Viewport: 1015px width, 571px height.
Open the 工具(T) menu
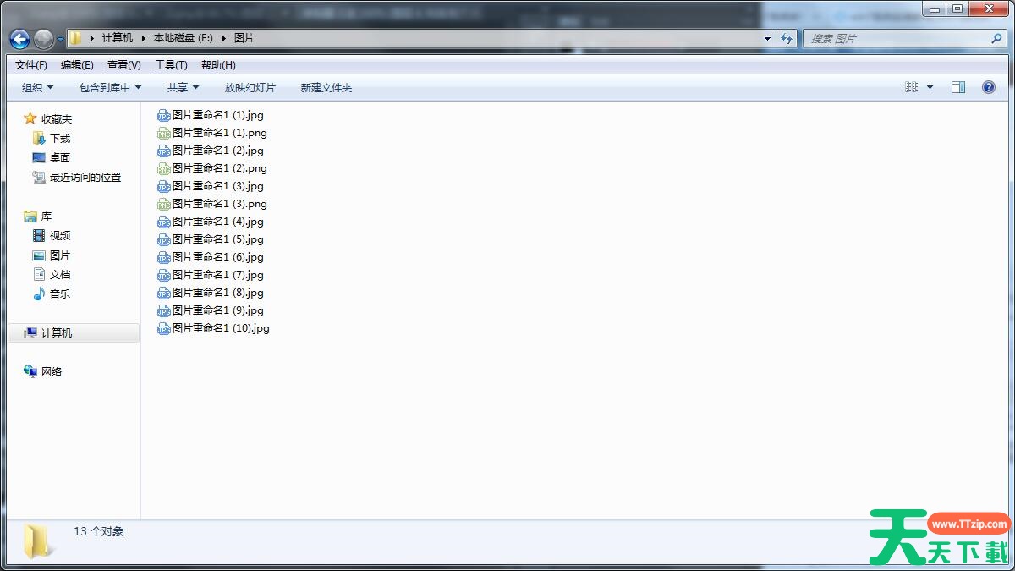171,65
